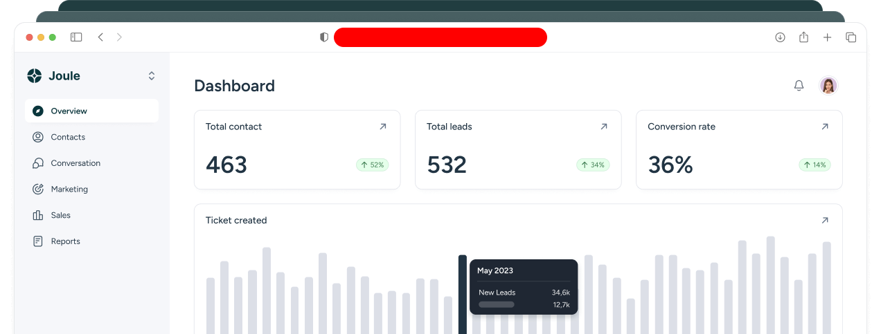881x334 pixels.
Task: Go to Conversation section
Action: 75,163
